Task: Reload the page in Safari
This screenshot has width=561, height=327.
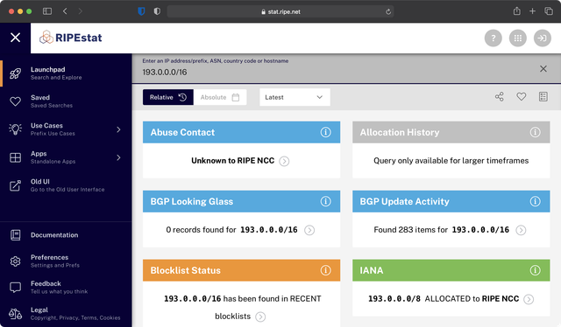Action: point(388,11)
